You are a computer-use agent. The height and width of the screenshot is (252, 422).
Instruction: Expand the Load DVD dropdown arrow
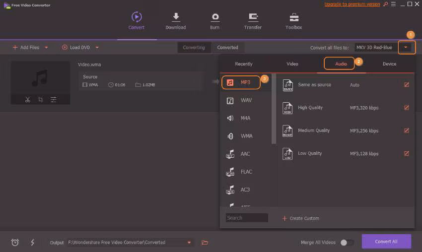tap(97, 48)
